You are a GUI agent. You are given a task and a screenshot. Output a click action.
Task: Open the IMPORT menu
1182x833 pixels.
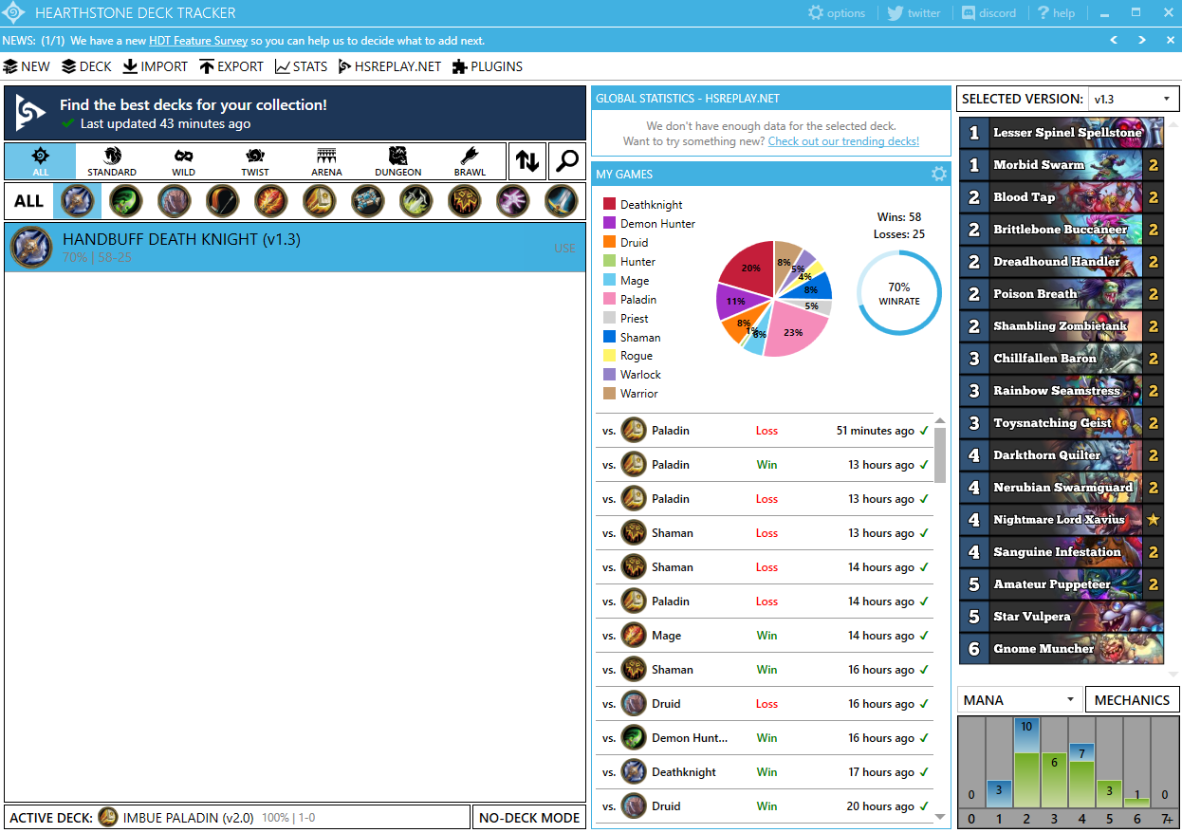tap(156, 66)
